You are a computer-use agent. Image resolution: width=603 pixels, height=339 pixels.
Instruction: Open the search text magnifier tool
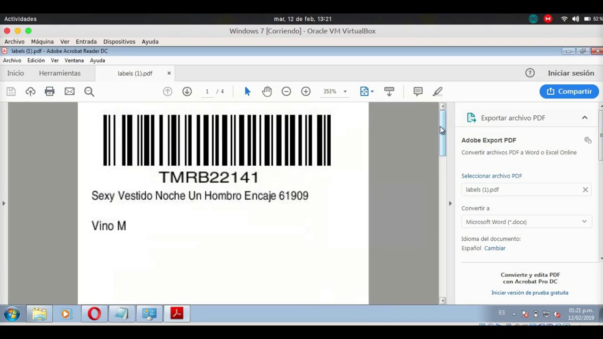pos(89,91)
